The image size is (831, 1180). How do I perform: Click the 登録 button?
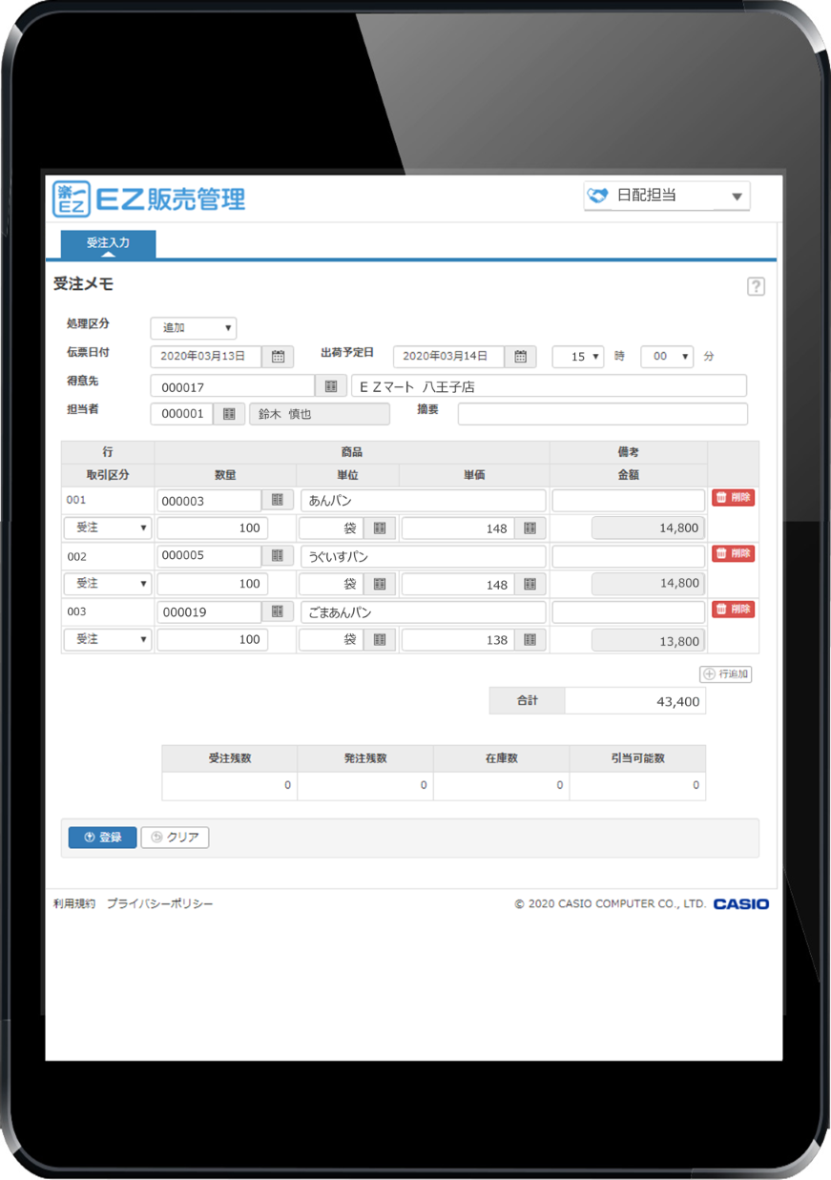(102, 838)
